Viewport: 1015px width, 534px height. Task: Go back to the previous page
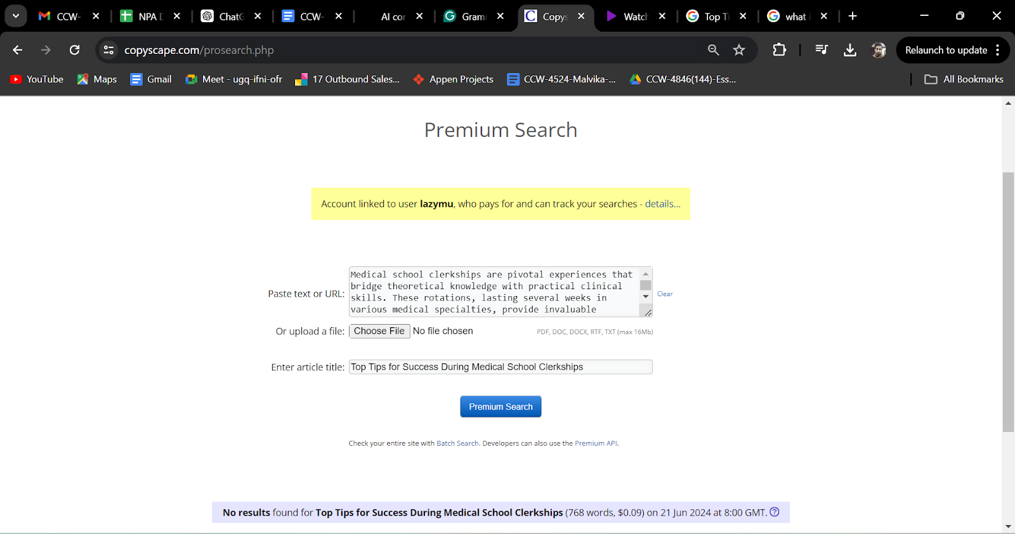pyautogui.click(x=18, y=50)
